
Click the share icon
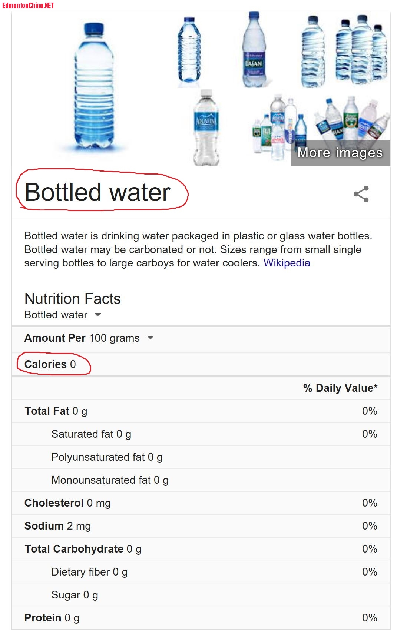click(361, 194)
